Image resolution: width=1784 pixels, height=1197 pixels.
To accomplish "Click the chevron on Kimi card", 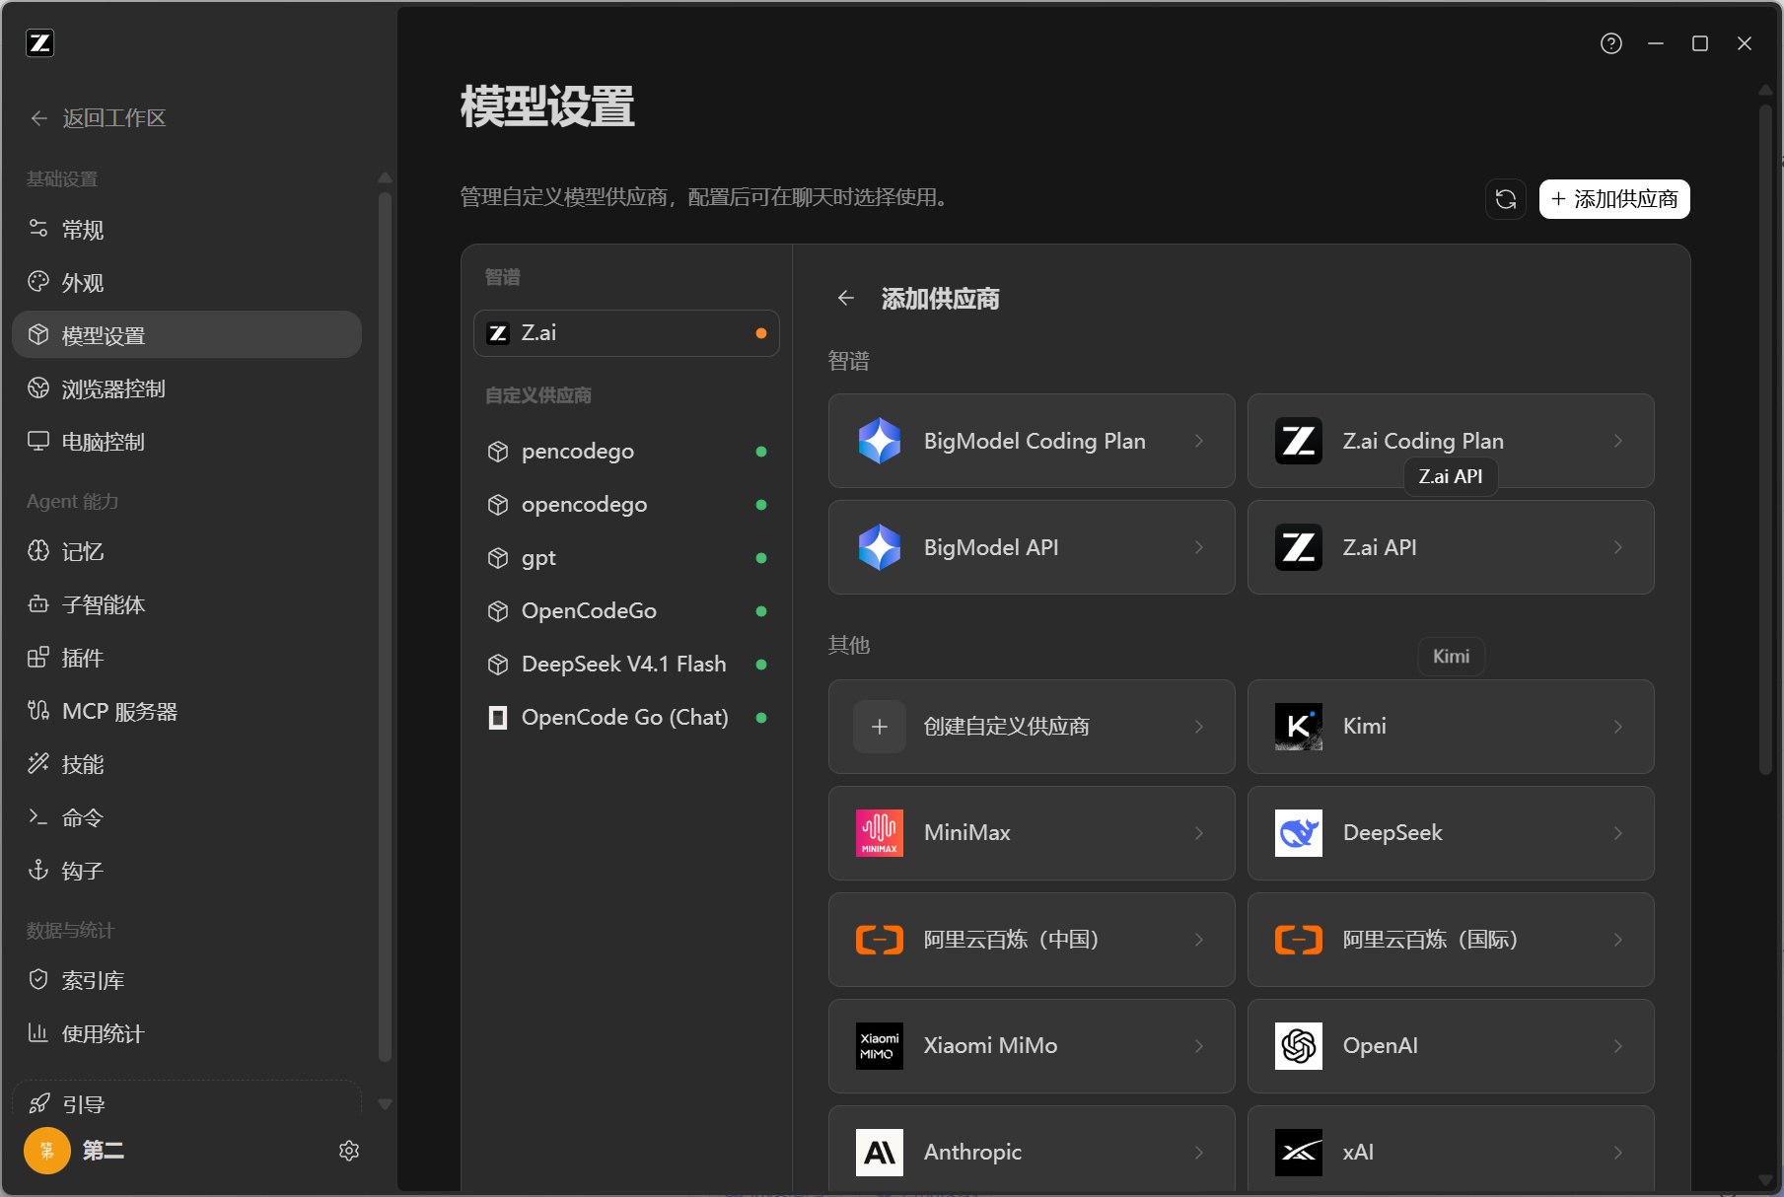I will [1618, 727].
